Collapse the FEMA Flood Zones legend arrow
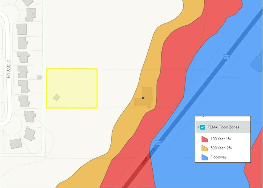 pyautogui.click(x=198, y=127)
